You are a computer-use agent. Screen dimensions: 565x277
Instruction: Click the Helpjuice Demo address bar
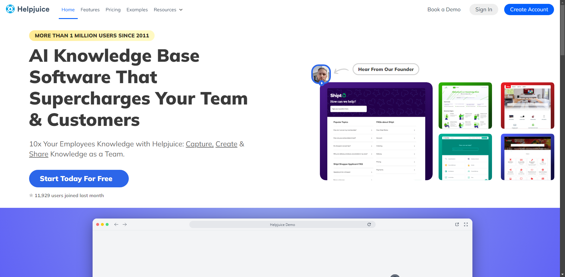click(x=282, y=224)
